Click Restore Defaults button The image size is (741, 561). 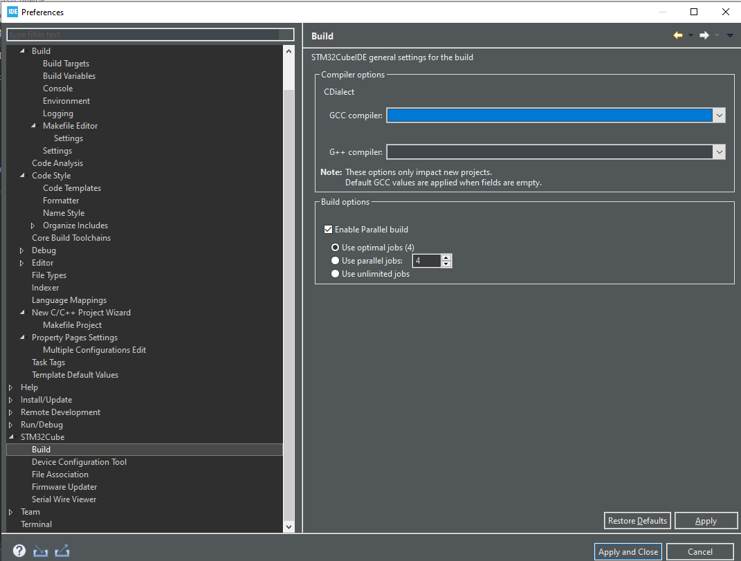(637, 520)
